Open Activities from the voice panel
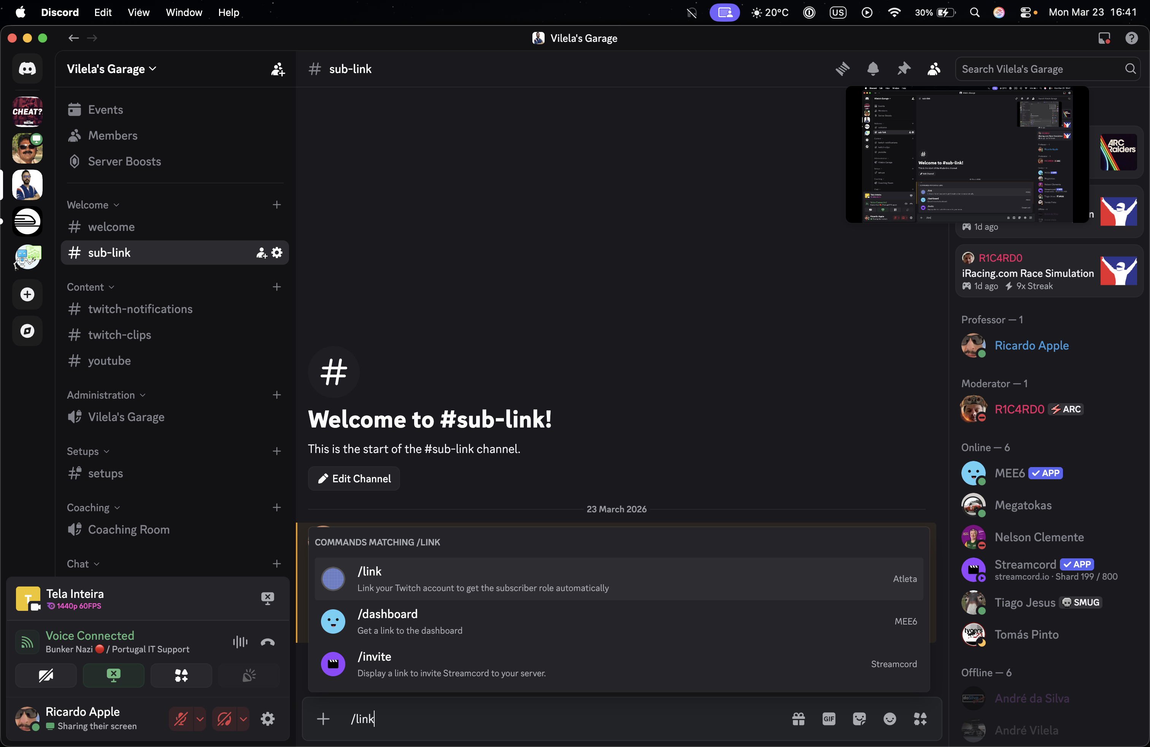Screen dimensions: 1150x747 [181, 675]
